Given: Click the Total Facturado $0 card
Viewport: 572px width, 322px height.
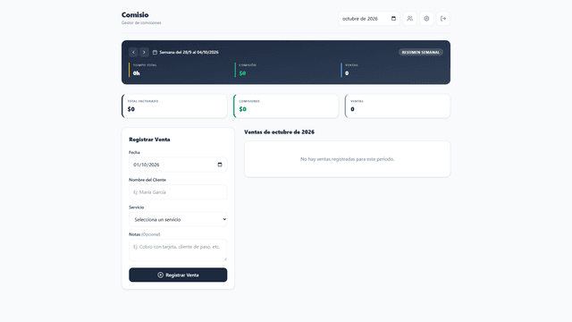Looking at the screenshot, I should coord(174,106).
